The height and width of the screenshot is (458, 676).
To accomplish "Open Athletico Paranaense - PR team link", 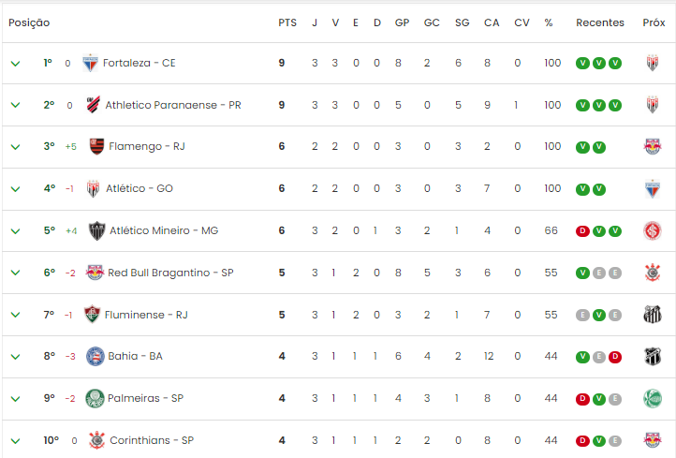I will click(x=173, y=105).
